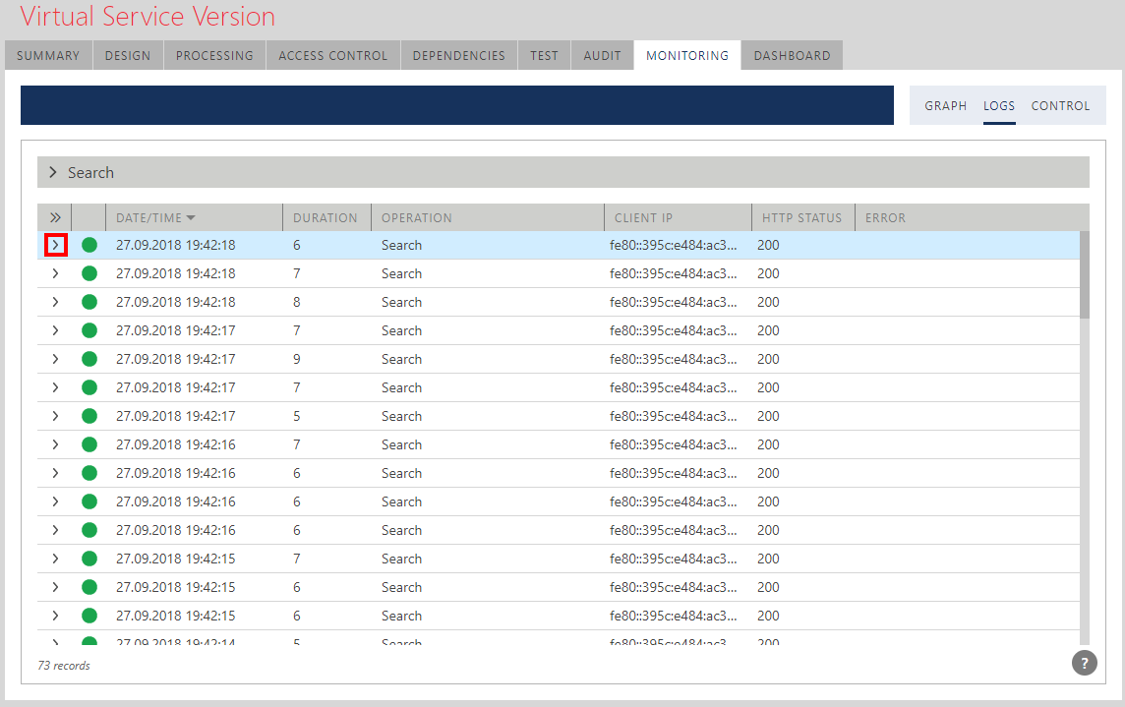Show the GRAPH monitoring view
Image resolution: width=1125 pixels, height=707 pixels.
tap(946, 105)
